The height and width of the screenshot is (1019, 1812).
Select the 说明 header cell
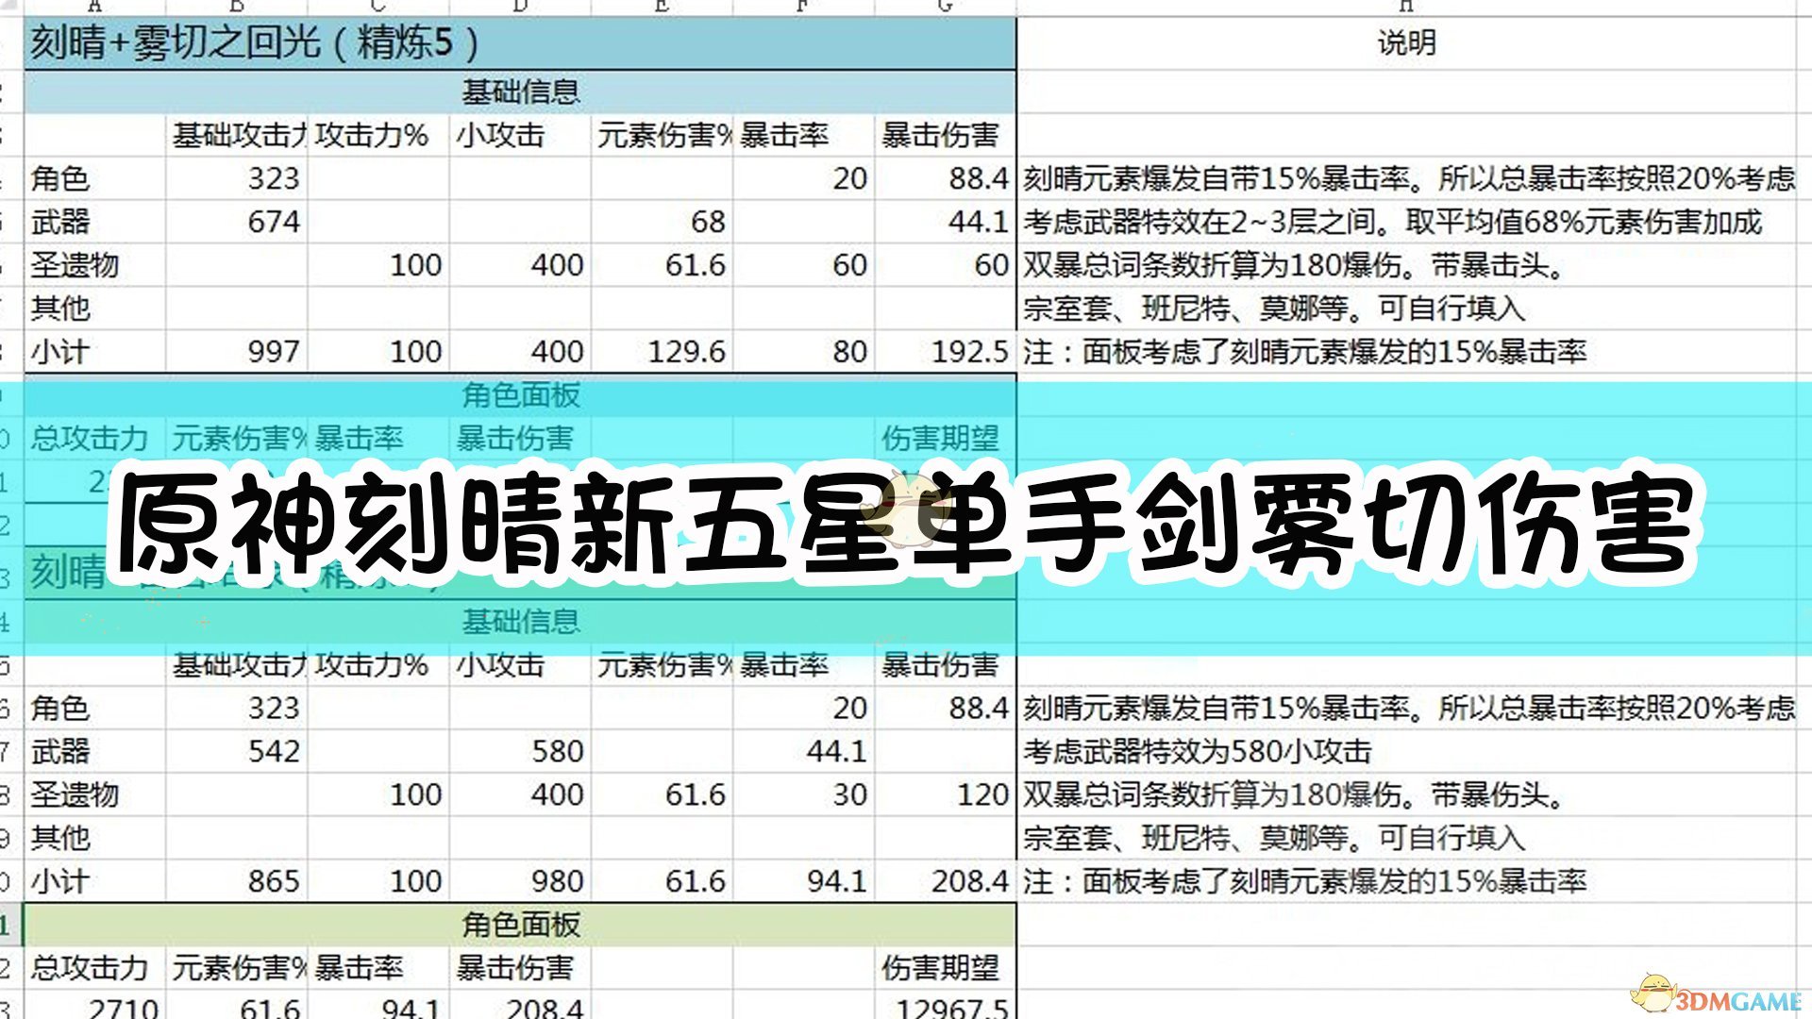pos(1406,43)
